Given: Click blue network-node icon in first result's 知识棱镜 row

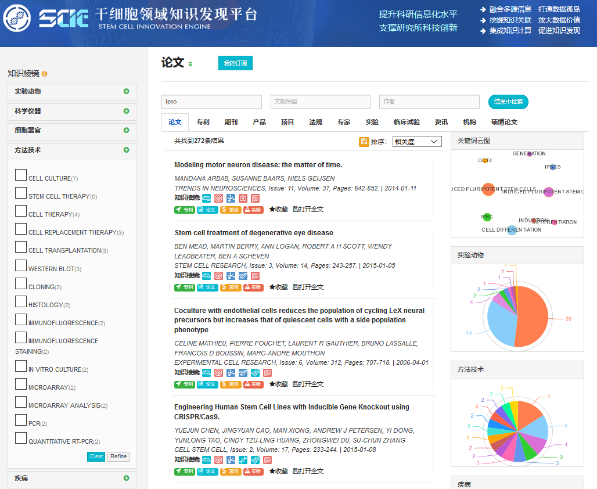Looking at the screenshot, I should [x=231, y=198].
